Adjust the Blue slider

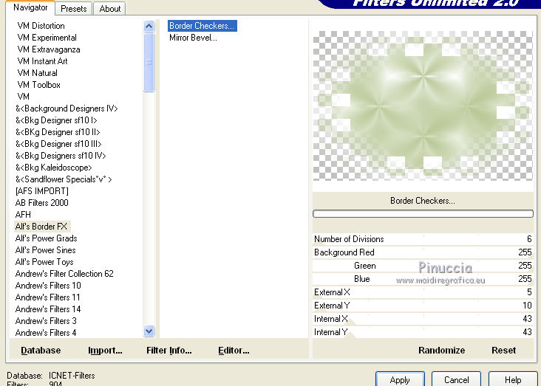pyautogui.click(x=423, y=279)
